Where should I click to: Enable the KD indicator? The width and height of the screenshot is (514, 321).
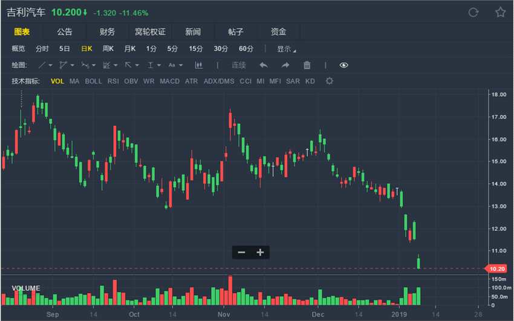tap(310, 81)
